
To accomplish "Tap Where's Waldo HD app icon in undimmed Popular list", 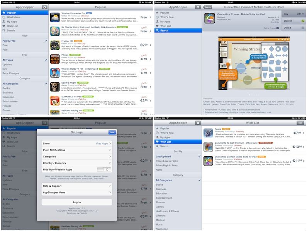I will click(x=55, y=73).
